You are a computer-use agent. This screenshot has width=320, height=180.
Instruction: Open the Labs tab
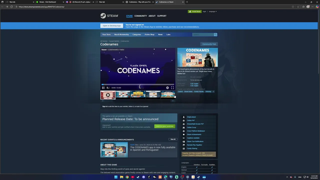(168, 34)
